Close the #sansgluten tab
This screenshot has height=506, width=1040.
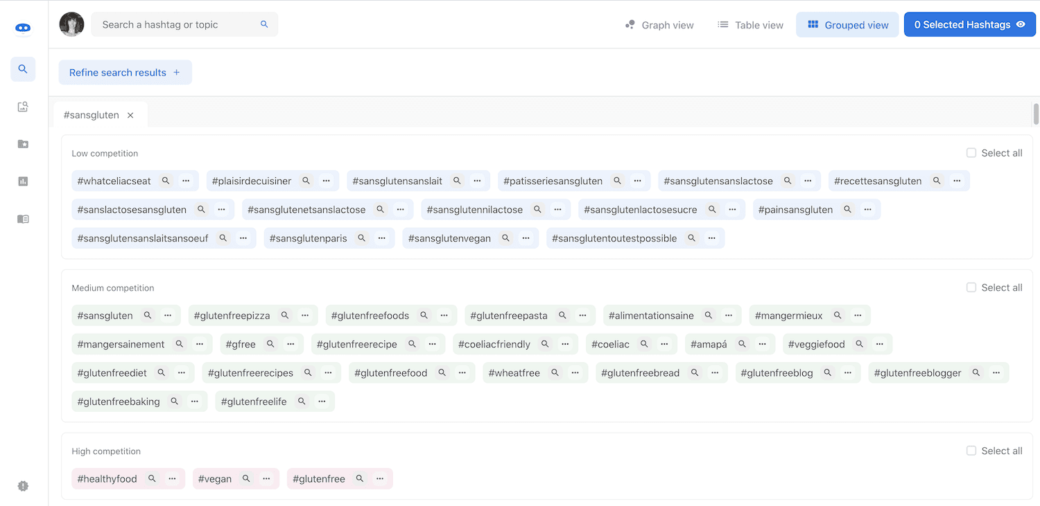(x=130, y=116)
